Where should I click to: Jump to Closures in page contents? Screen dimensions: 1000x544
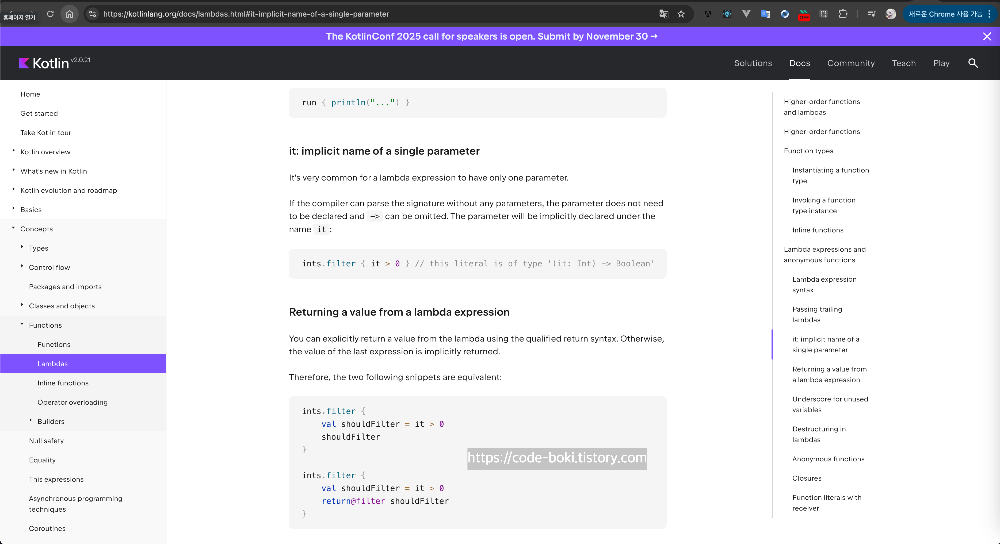point(806,478)
